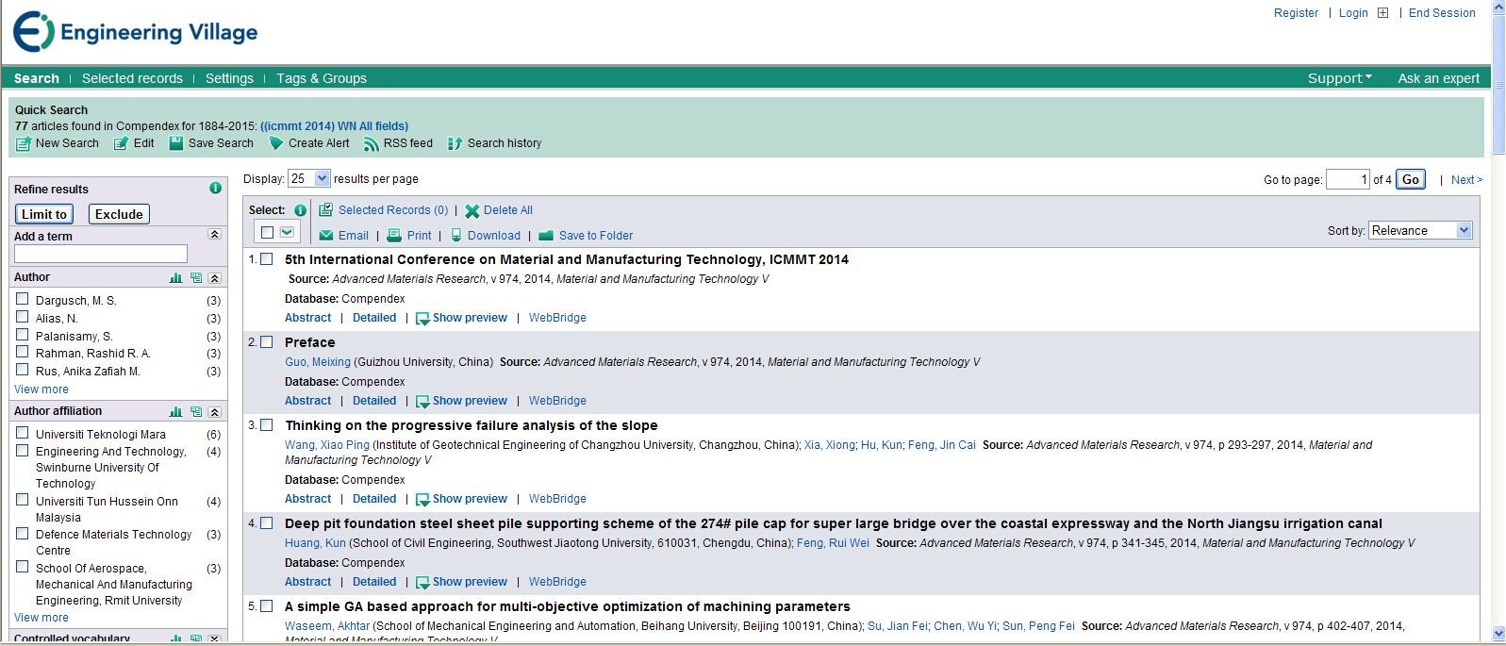
Task: Select checkbox for result 1 ICMMT 2014
Action: [267, 259]
